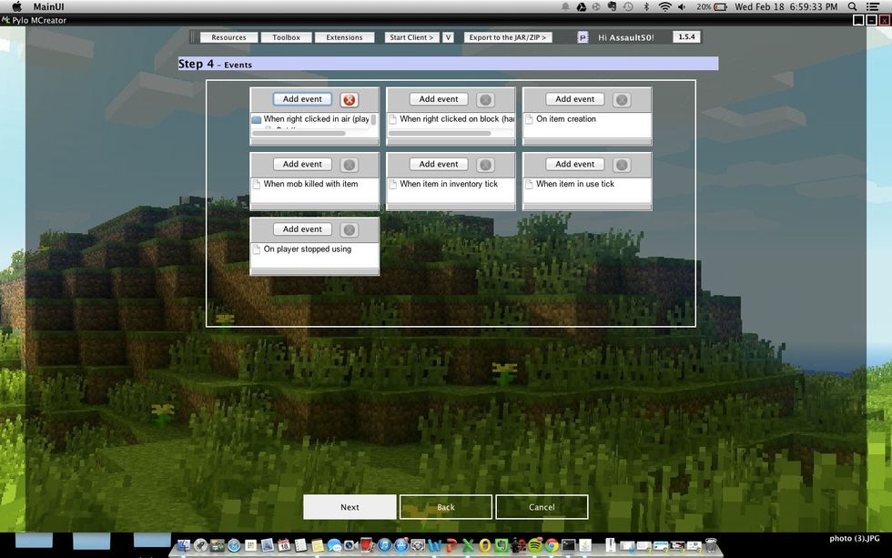Go Back to the previous step
892x558 pixels.
[445, 507]
